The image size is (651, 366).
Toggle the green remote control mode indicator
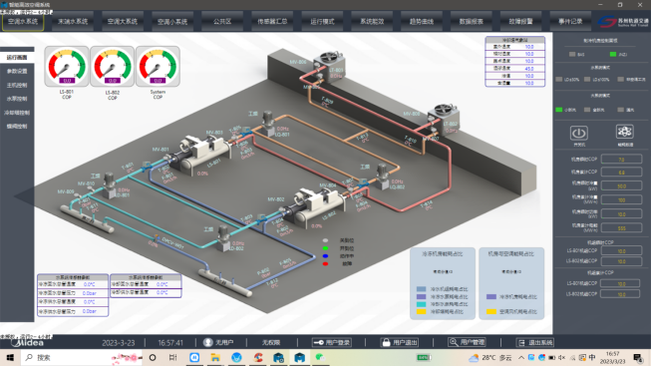(x=613, y=55)
